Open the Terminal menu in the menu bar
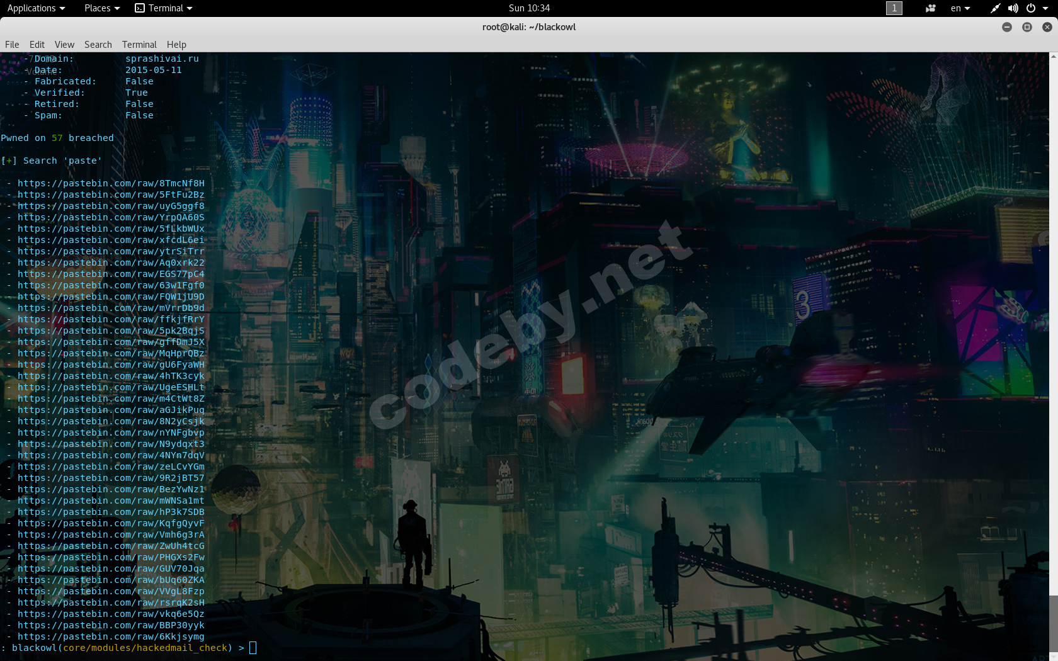1058x661 pixels. pyautogui.click(x=139, y=45)
